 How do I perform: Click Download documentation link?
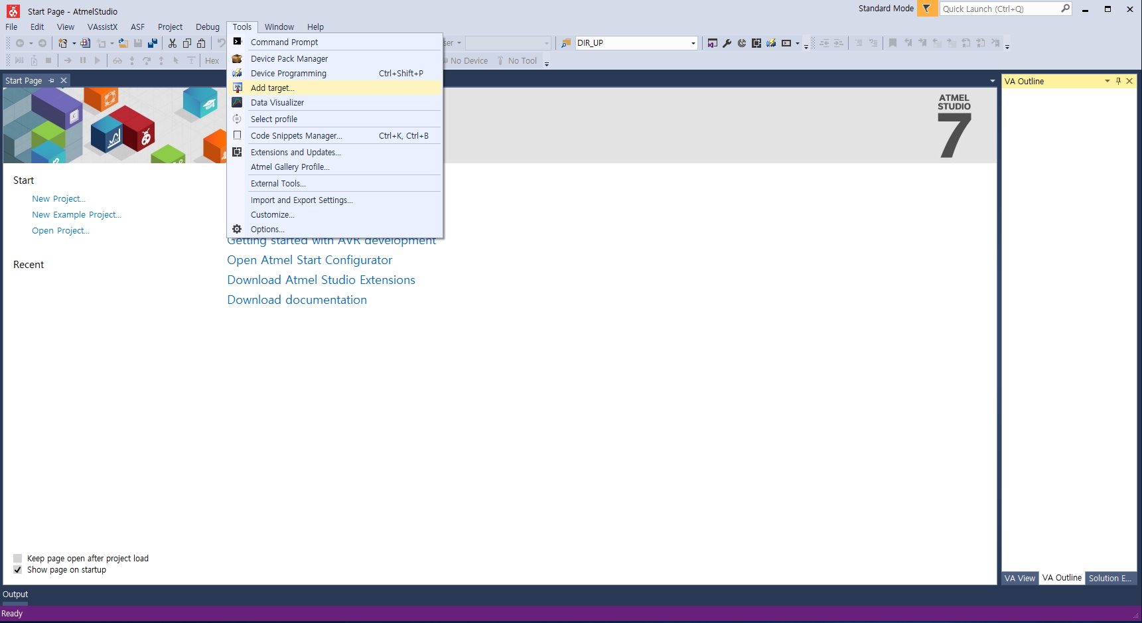(297, 300)
